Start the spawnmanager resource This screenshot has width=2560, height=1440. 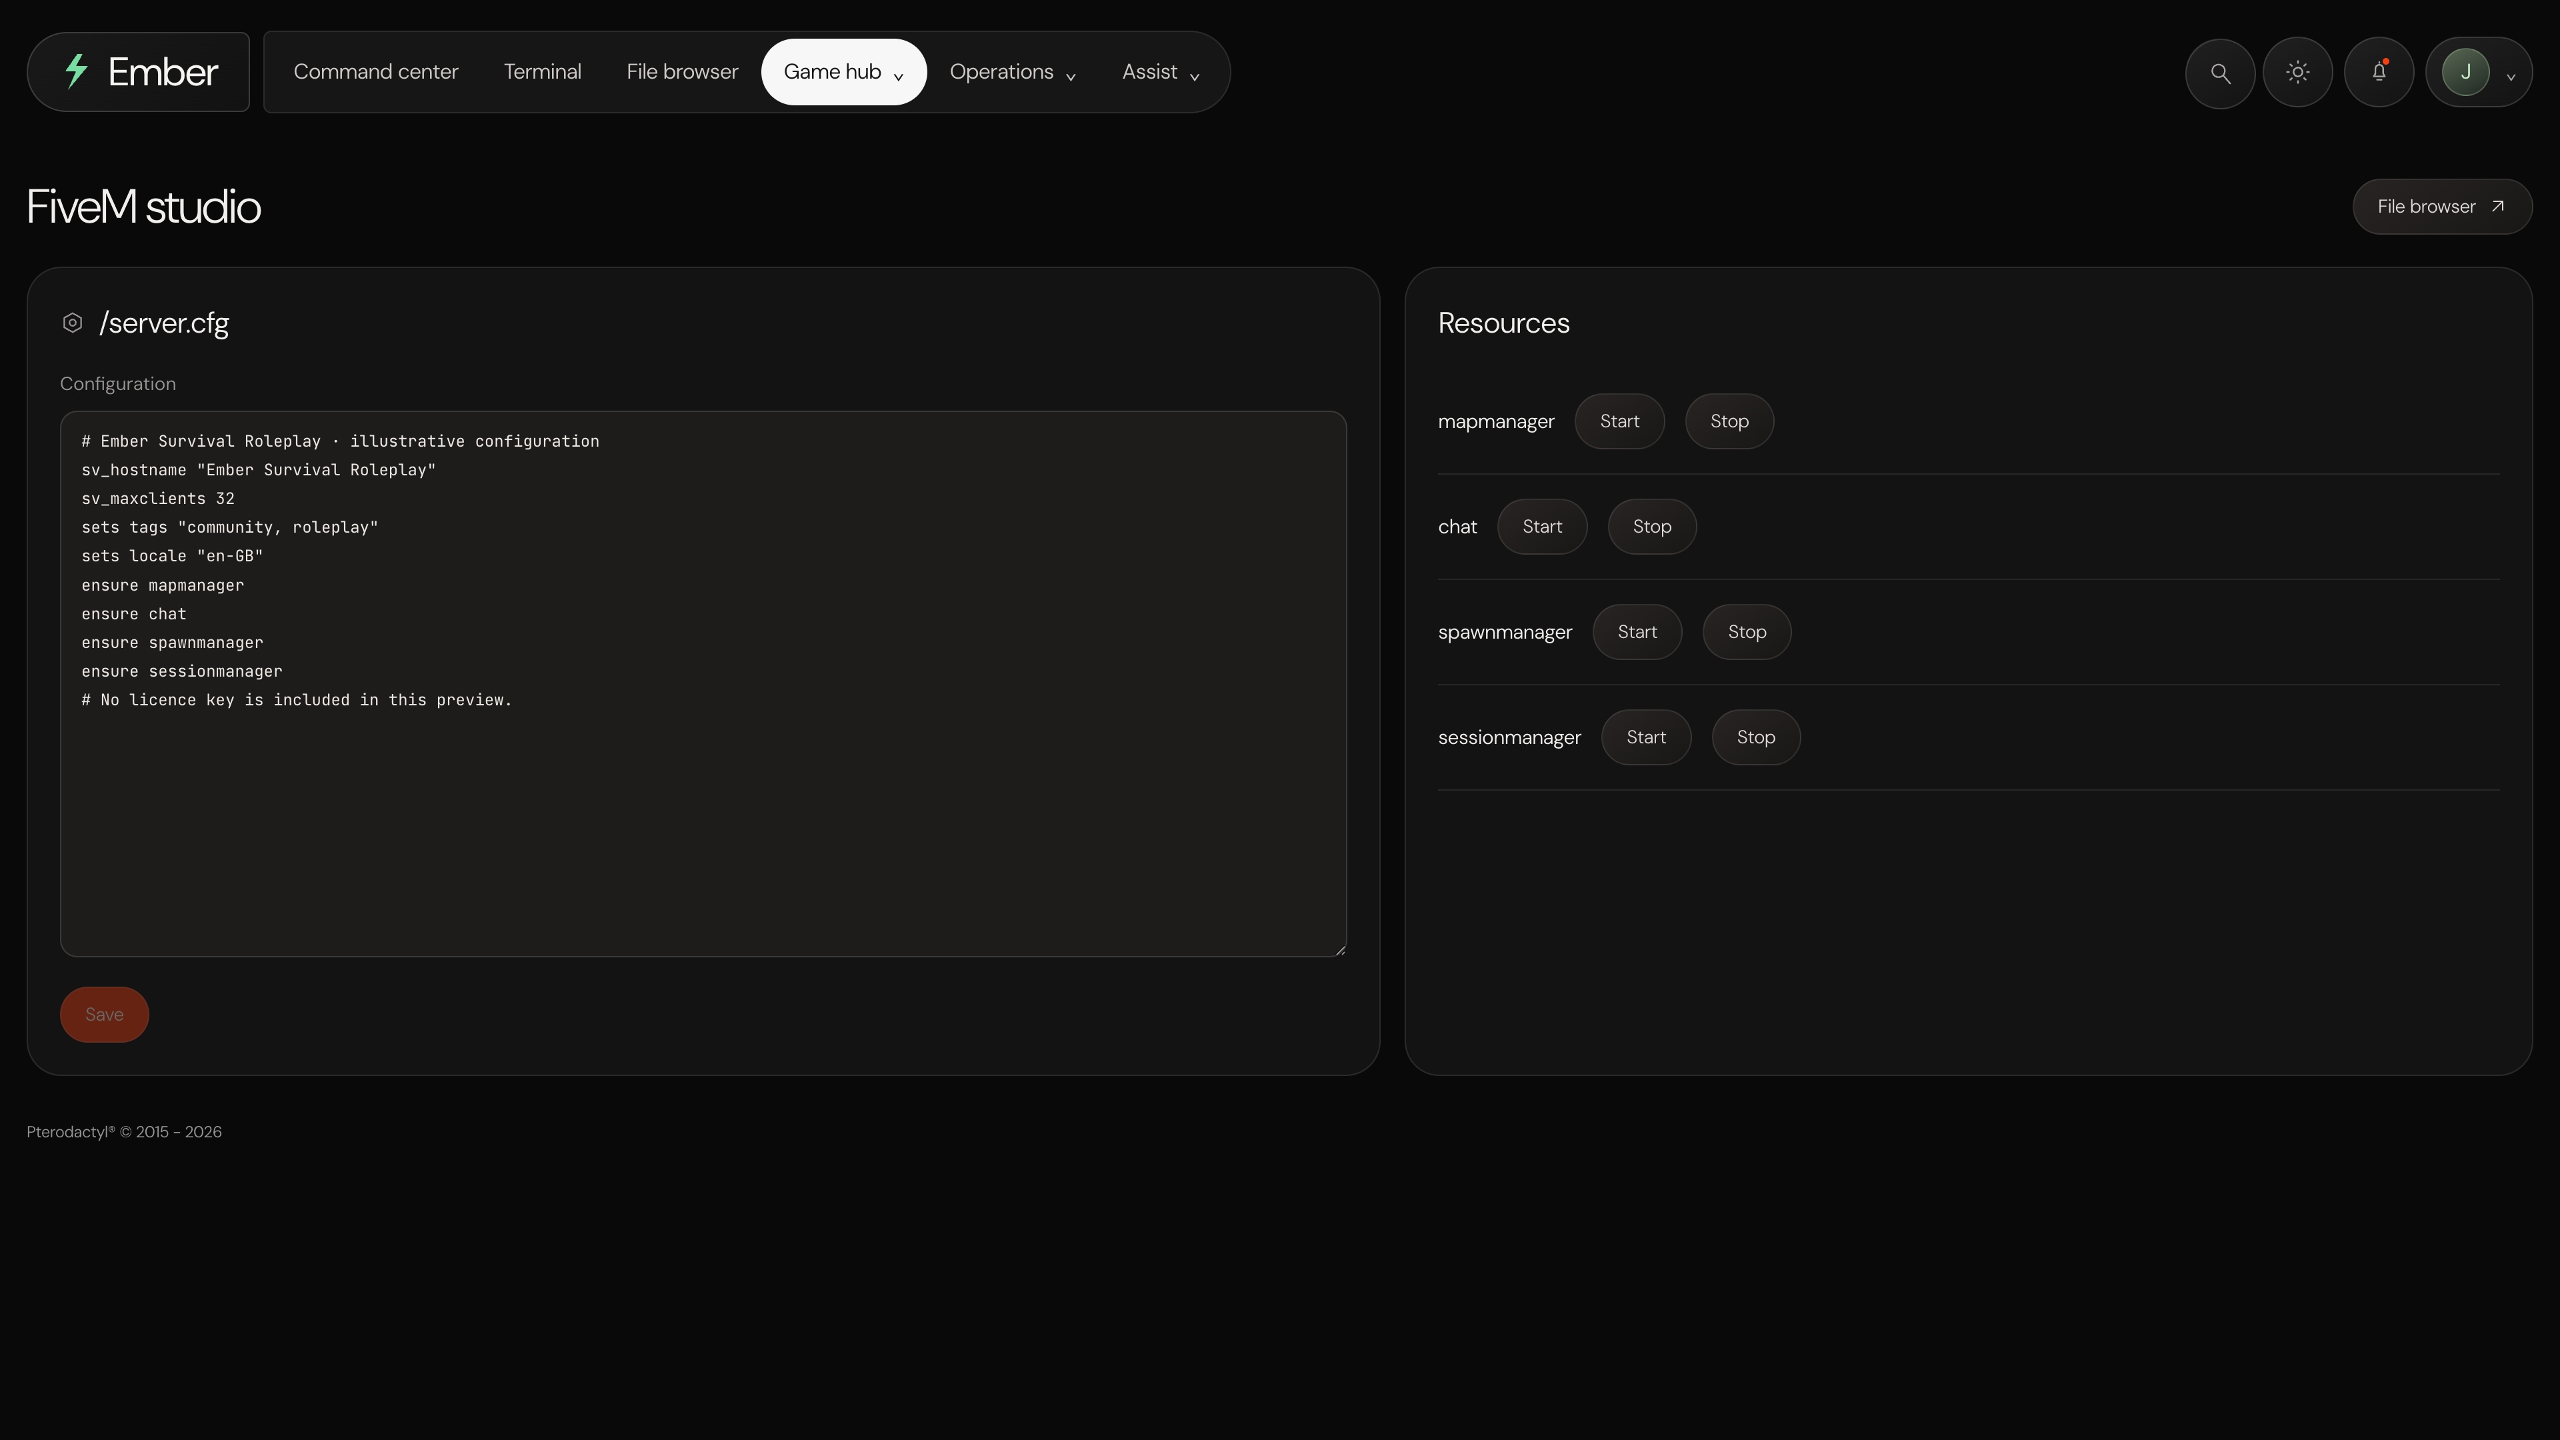point(1638,632)
